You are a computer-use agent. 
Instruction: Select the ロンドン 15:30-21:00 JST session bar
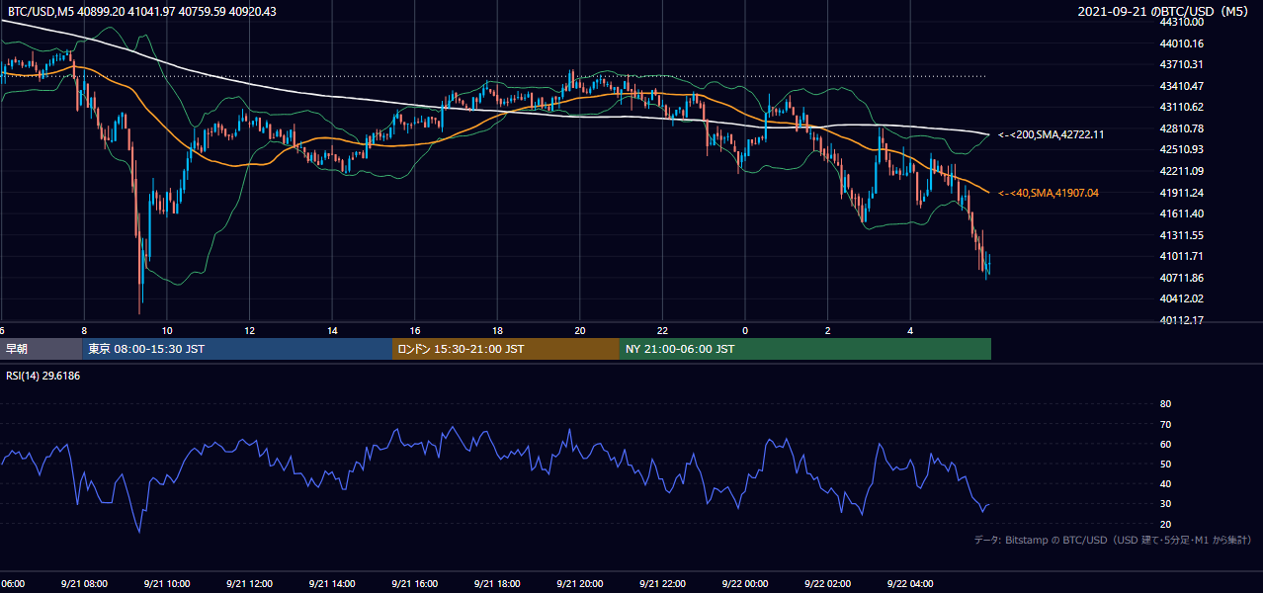(x=506, y=349)
